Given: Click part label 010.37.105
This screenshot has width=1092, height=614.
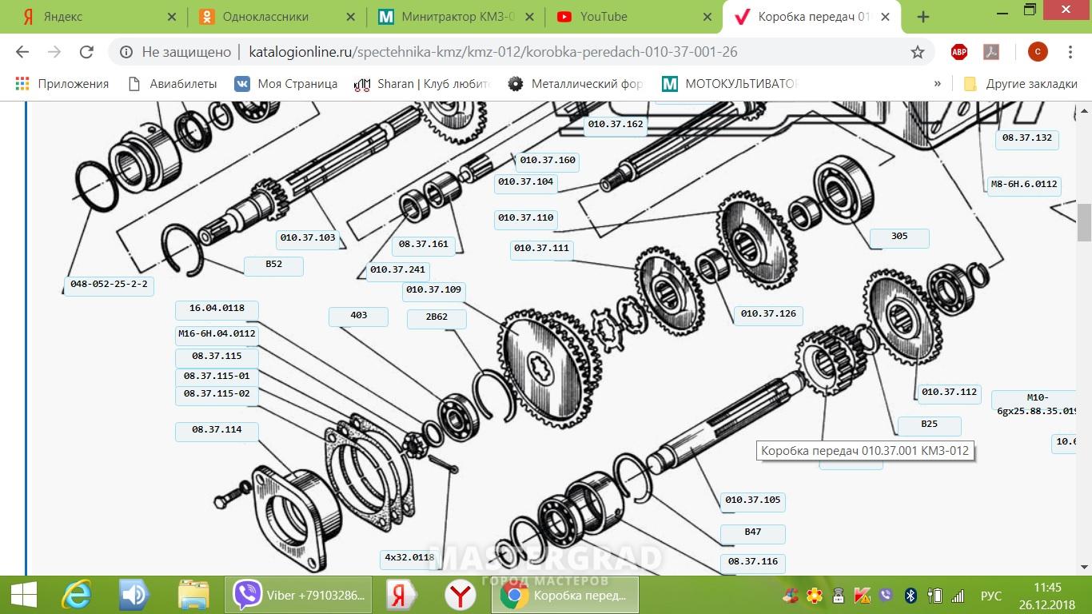Looking at the screenshot, I should (752, 500).
